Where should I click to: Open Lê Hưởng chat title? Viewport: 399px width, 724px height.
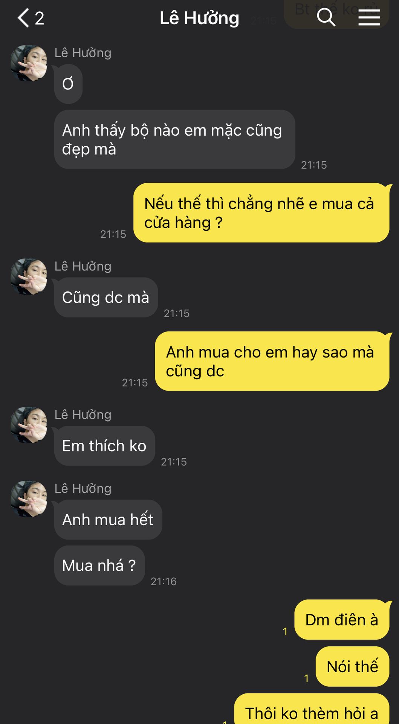point(199,18)
